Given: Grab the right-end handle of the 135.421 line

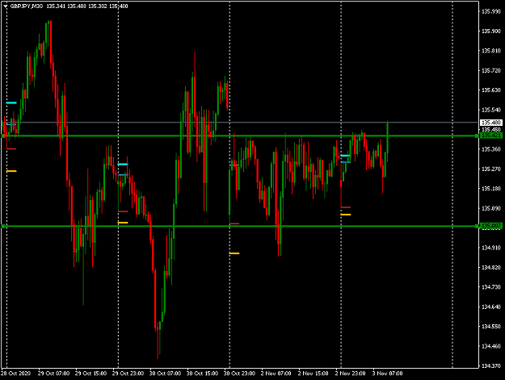Looking at the screenshot, I should pyautogui.click(x=477, y=136).
